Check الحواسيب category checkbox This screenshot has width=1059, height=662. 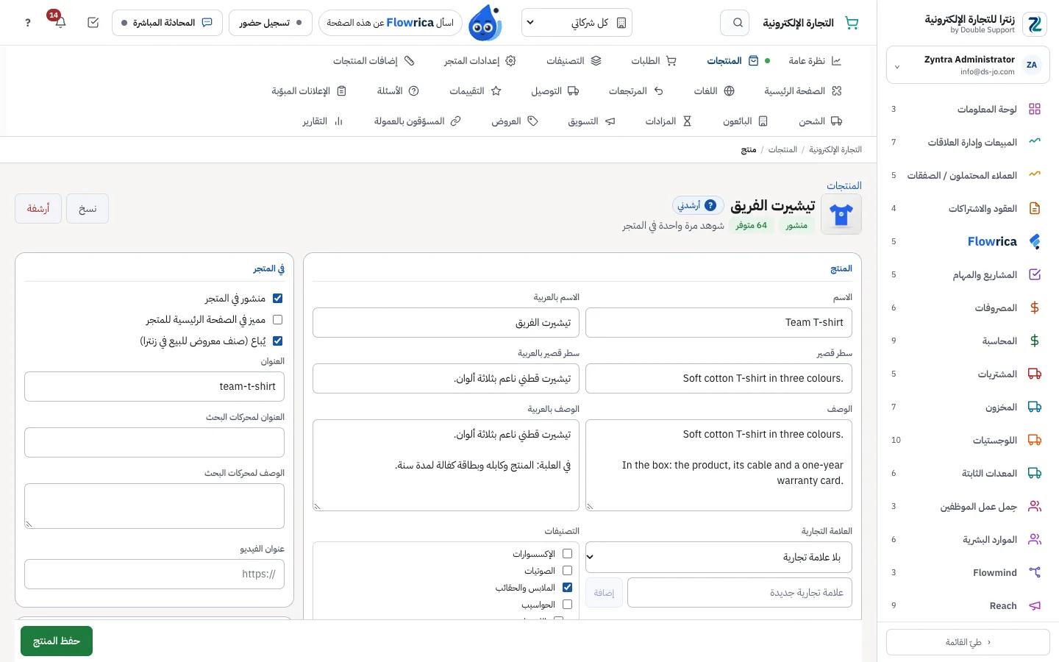pos(567,605)
